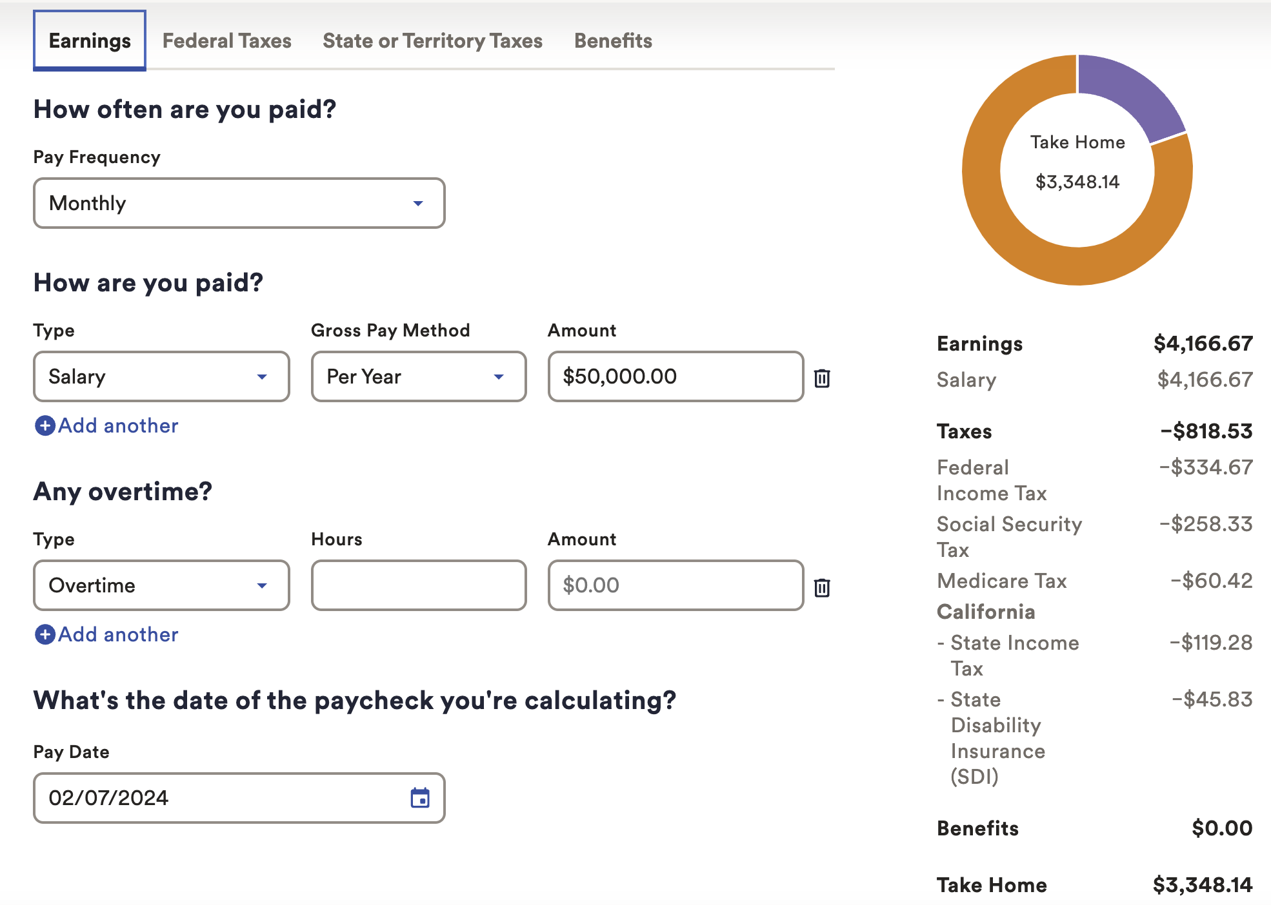Open the Pay Date calendar picker
The height and width of the screenshot is (905, 1271).
(420, 798)
